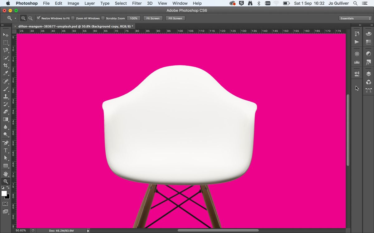Open the Adjustments panel icon
The width and height of the screenshot is (374, 233).
tap(368, 53)
